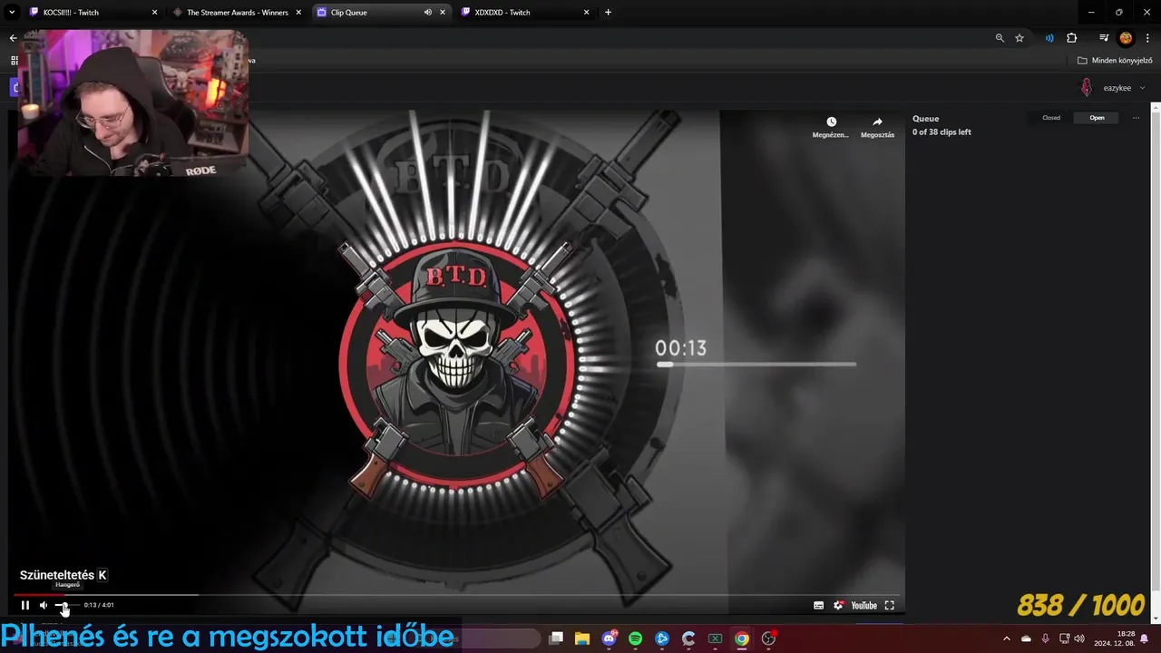Open the Chrome profile avatar
Image resolution: width=1161 pixels, height=653 pixels.
[1126, 38]
